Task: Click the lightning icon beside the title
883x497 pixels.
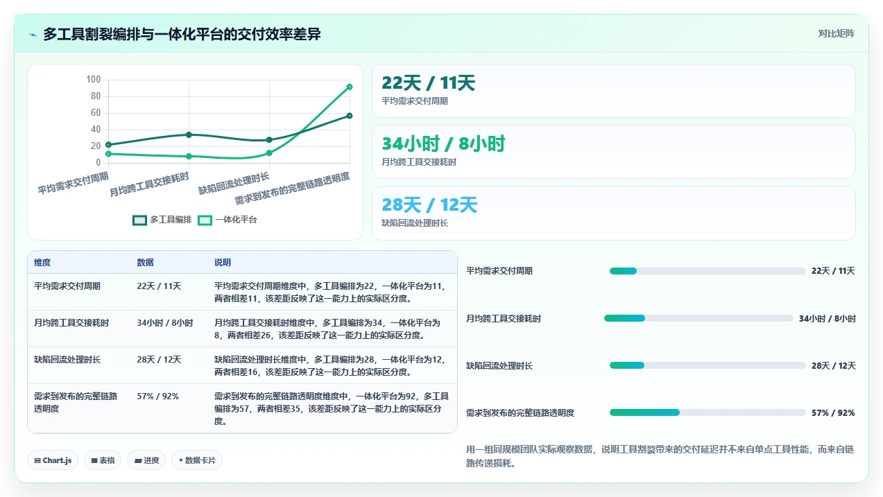Action: point(33,35)
